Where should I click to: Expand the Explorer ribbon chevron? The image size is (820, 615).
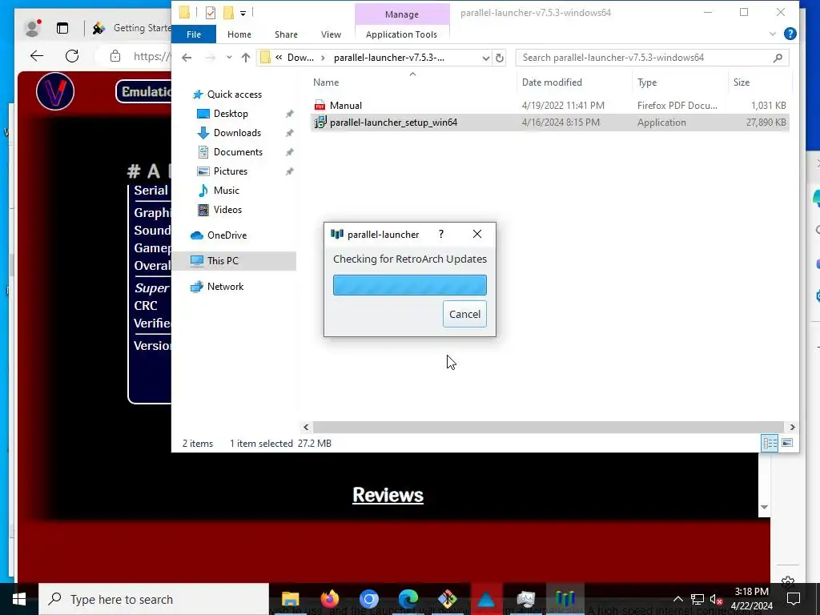(773, 34)
